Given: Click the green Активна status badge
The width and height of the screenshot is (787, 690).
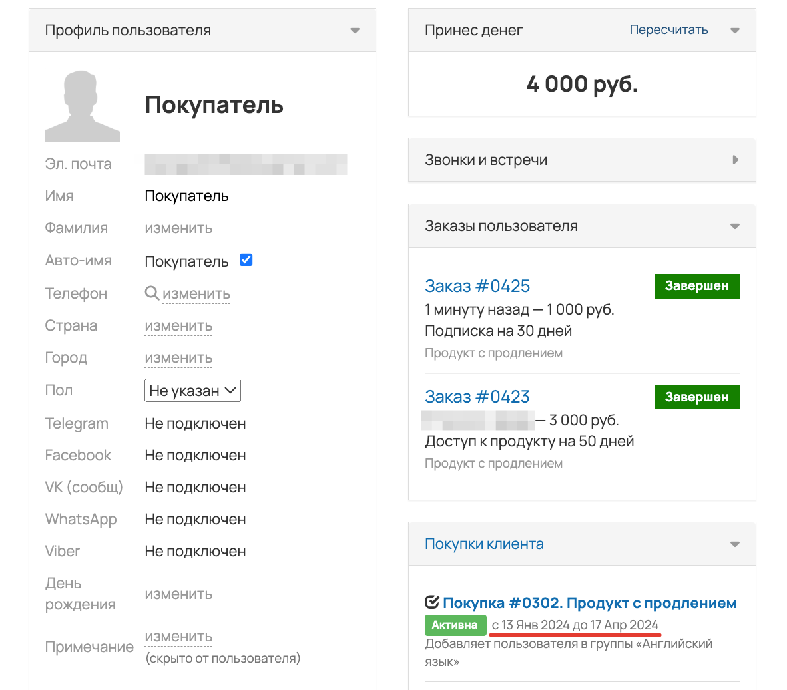Looking at the screenshot, I should coord(455,625).
